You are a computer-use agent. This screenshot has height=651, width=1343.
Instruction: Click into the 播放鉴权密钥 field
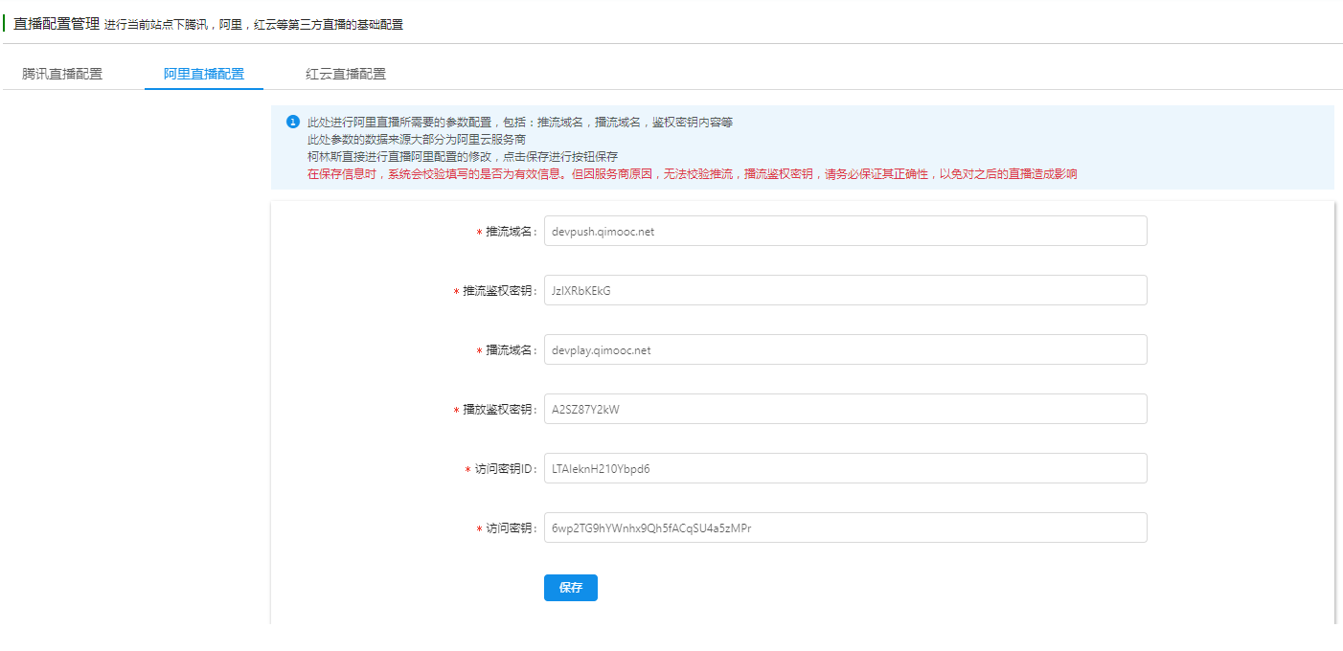point(845,409)
